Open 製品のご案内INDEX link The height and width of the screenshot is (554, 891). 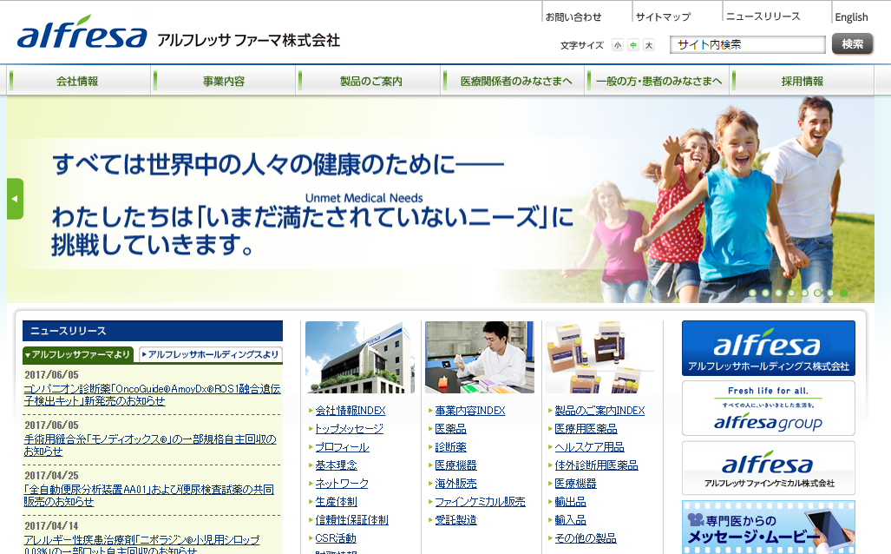pos(599,411)
